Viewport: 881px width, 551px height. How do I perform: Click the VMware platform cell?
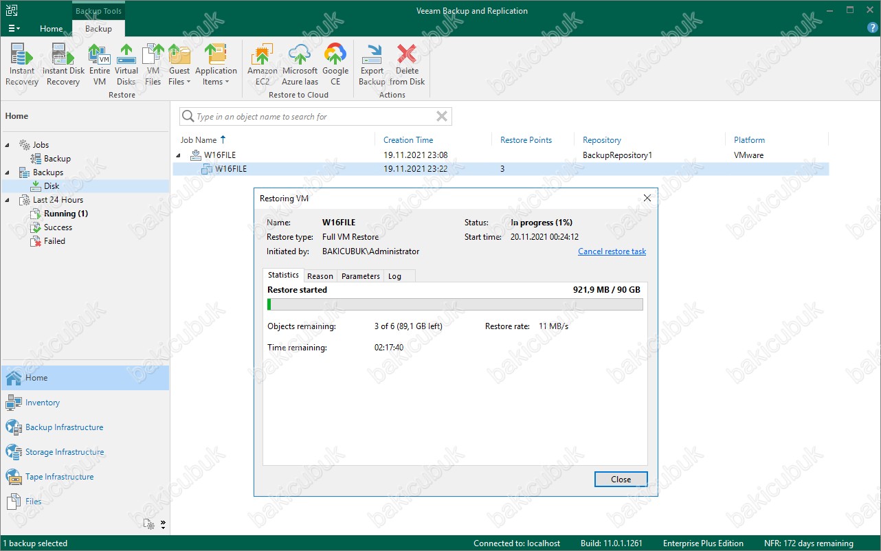pos(748,155)
